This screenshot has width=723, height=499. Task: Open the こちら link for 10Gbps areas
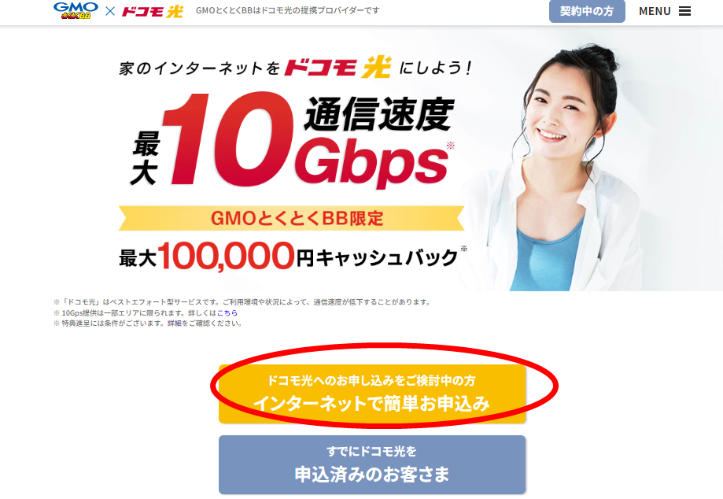click(227, 312)
